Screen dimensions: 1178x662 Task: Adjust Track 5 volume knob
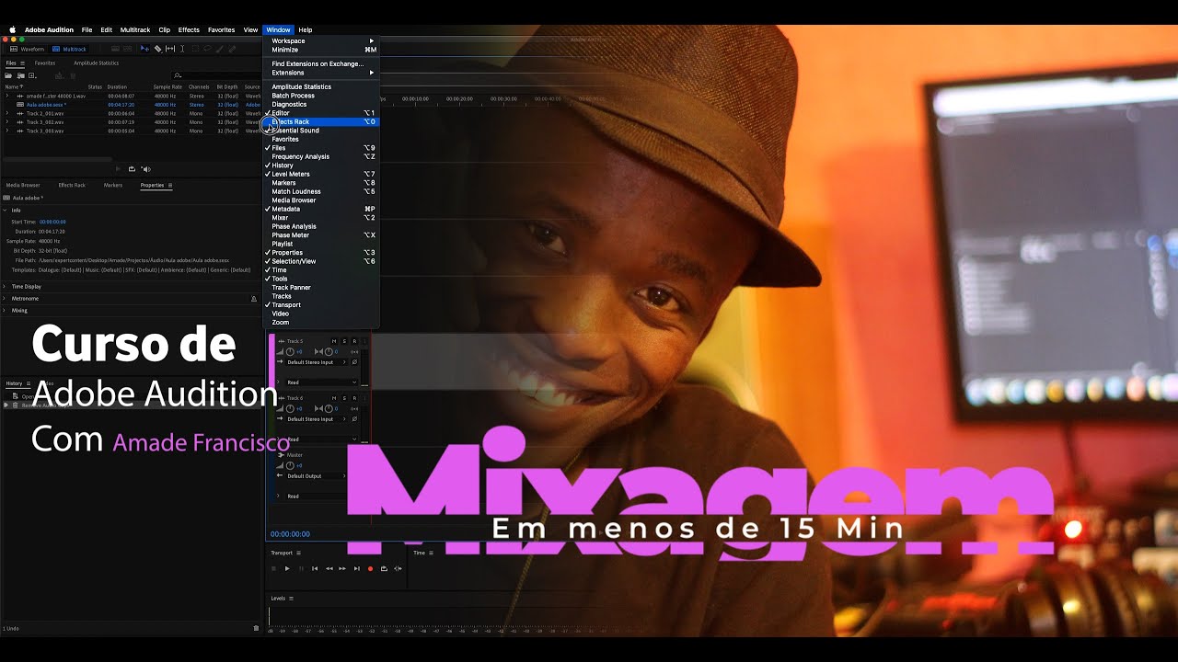point(290,352)
